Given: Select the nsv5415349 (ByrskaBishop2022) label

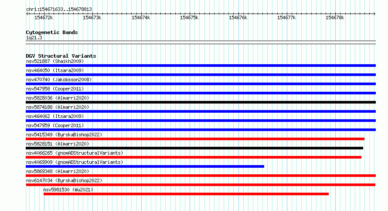Looking at the screenshot, I should 64,135.
